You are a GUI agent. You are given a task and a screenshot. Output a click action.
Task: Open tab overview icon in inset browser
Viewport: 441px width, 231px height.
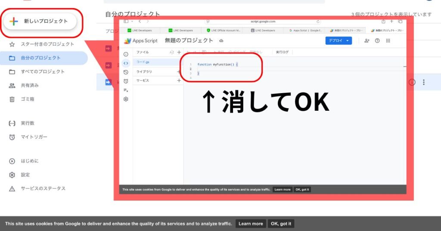coord(400,21)
